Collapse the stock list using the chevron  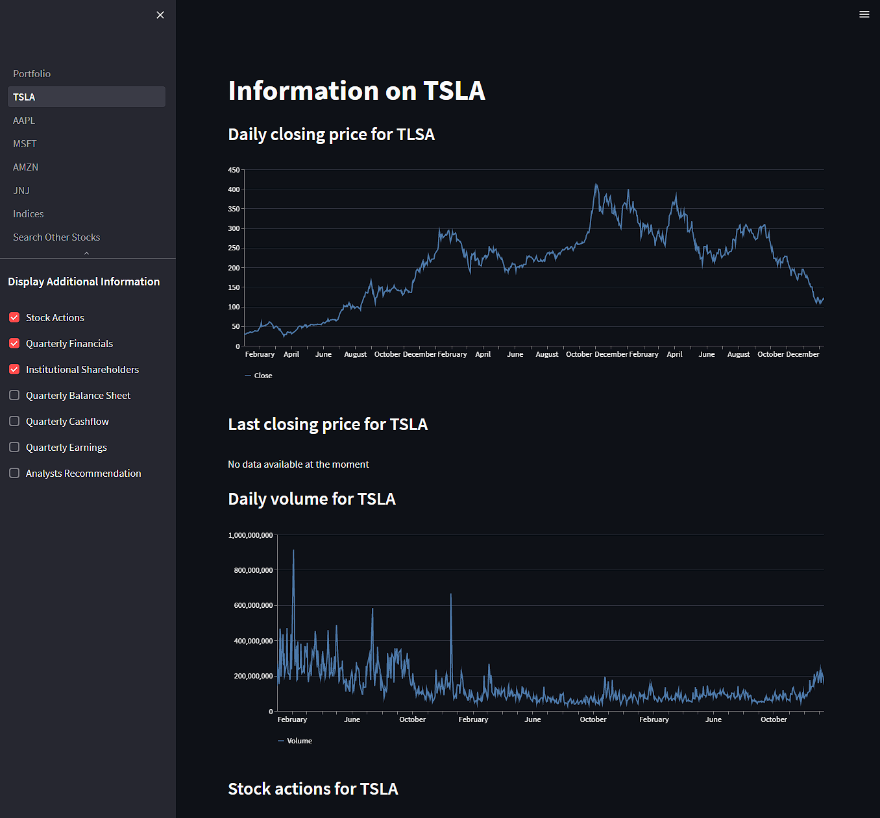coord(86,254)
